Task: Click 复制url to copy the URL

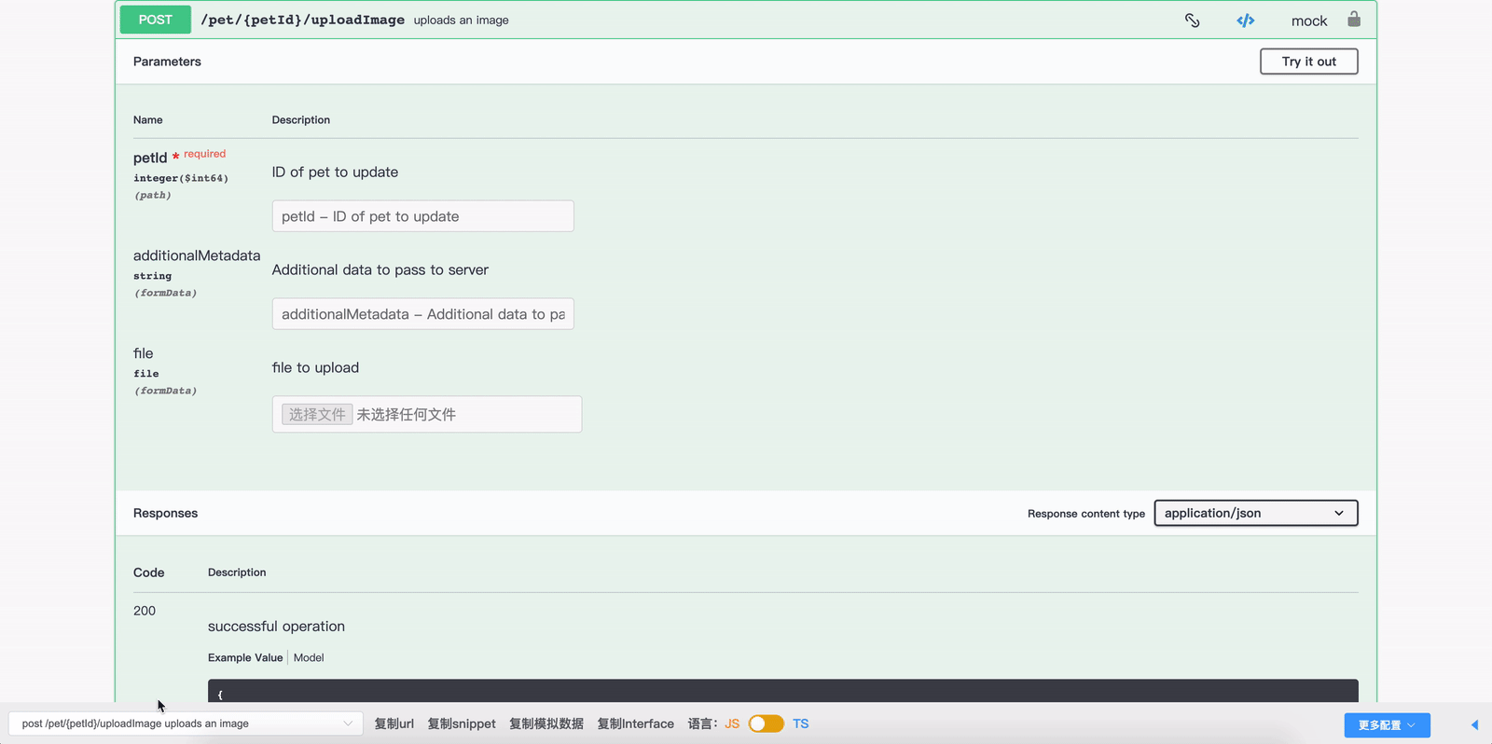Action: [x=394, y=723]
